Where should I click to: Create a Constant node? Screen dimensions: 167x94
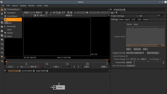(13, 20)
